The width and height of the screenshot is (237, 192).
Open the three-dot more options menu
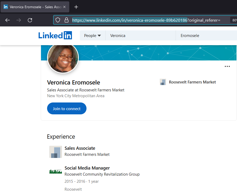(x=227, y=66)
